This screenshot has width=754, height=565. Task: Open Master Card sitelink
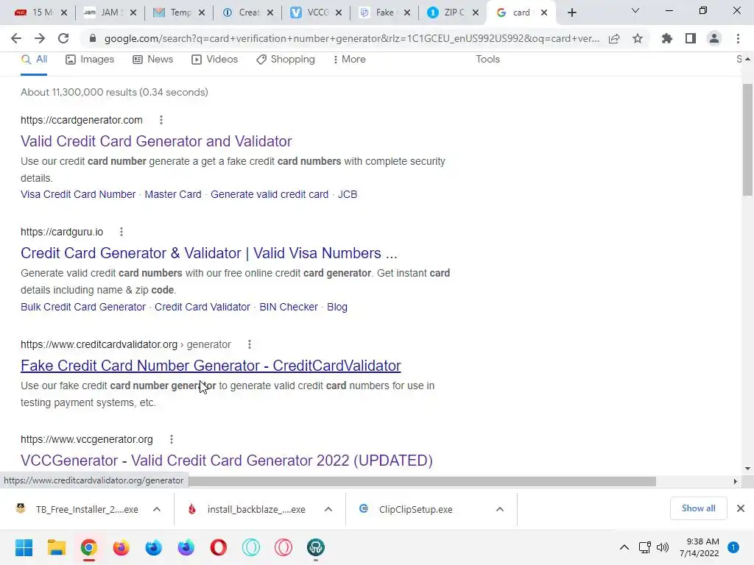[172, 194]
